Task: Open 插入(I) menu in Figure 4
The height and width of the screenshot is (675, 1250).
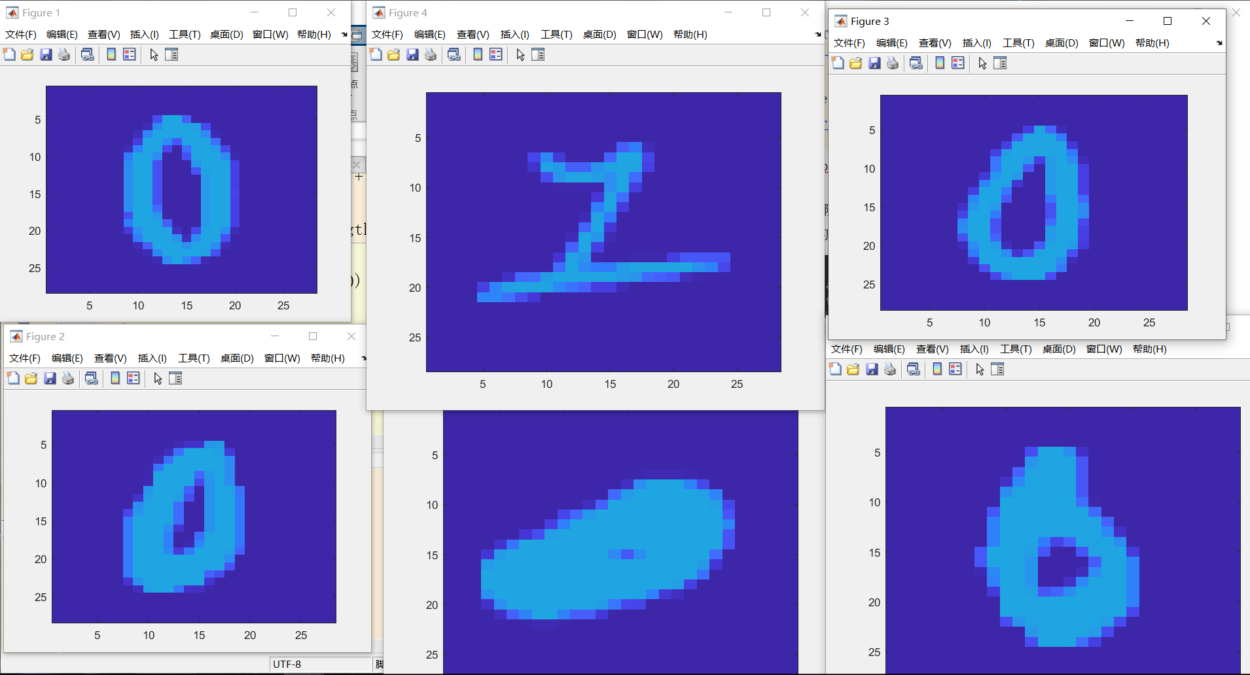Action: coord(515,35)
